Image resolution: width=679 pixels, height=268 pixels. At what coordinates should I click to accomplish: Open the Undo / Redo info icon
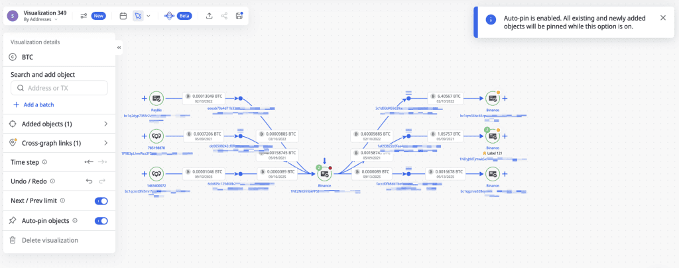[52, 181]
